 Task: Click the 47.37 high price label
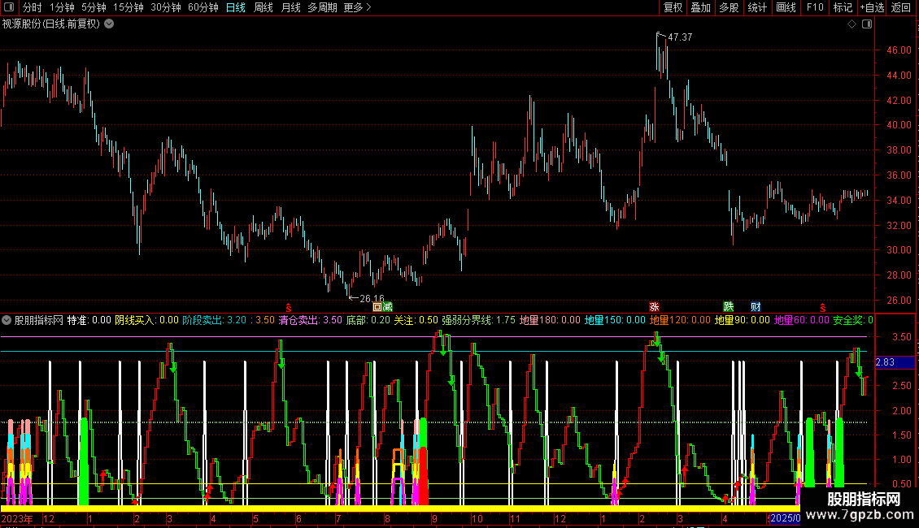[x=680, y=37]
